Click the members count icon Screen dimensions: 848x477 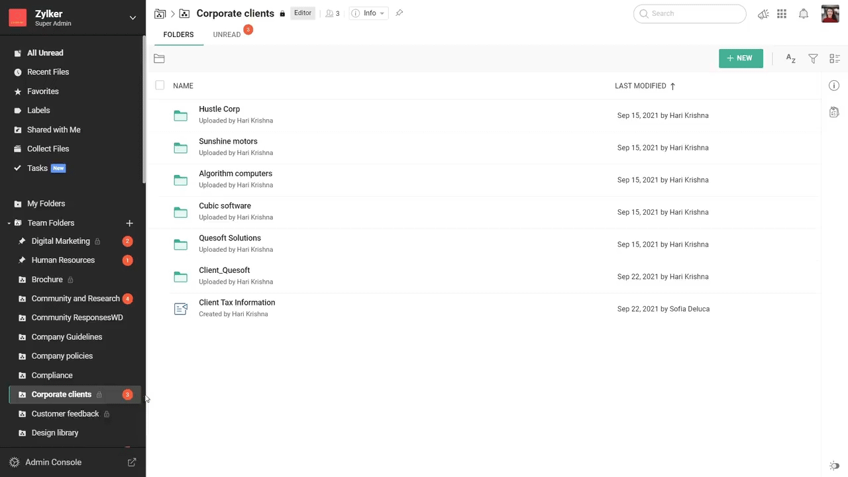(x=332, y=13)
